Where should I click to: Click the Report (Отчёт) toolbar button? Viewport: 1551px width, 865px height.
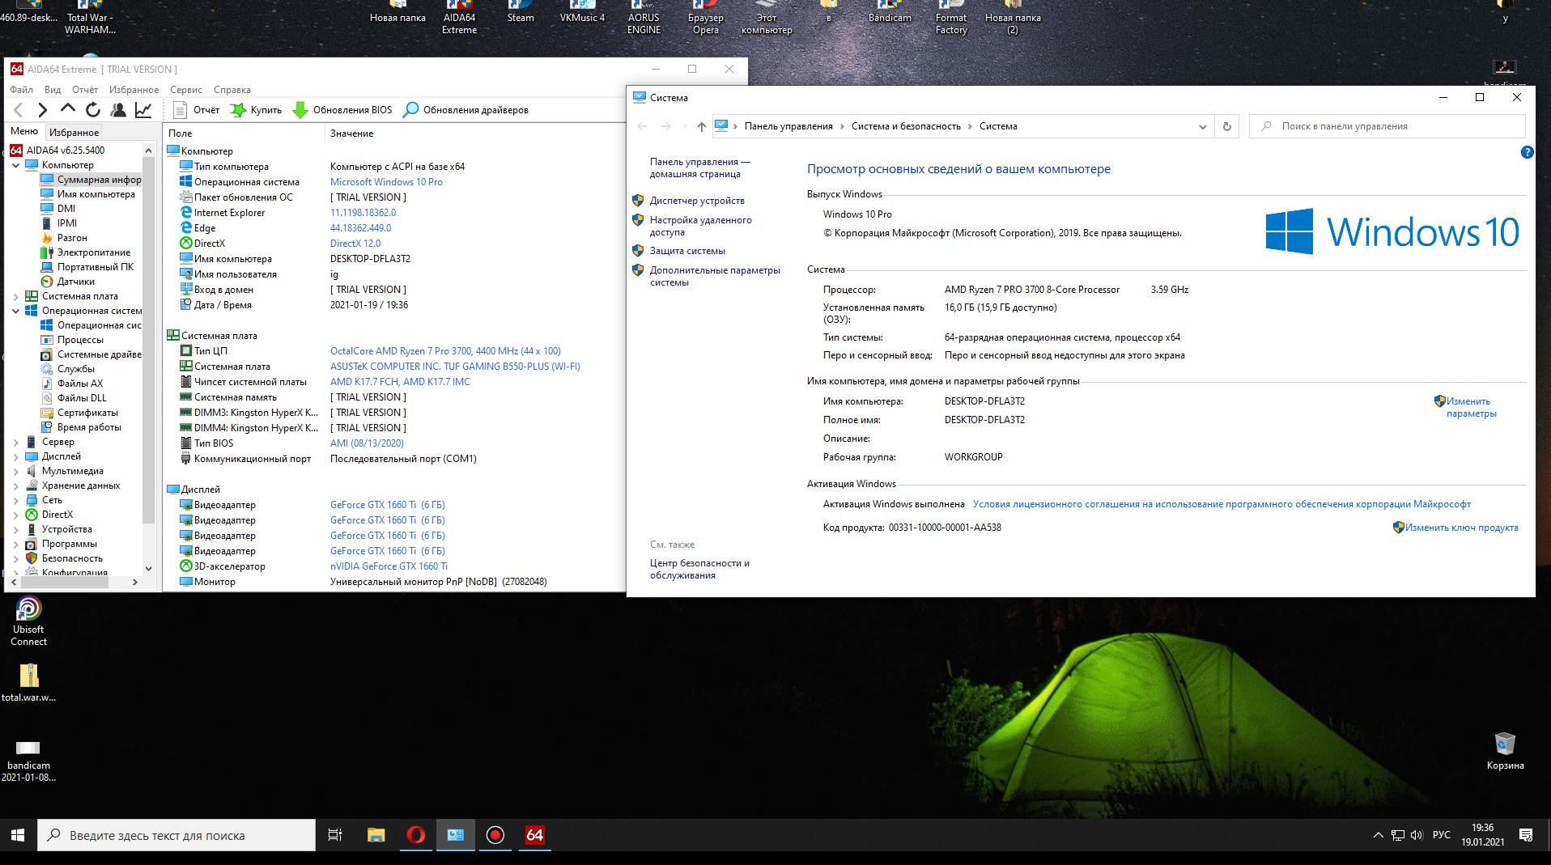click(x=197, y=110)
